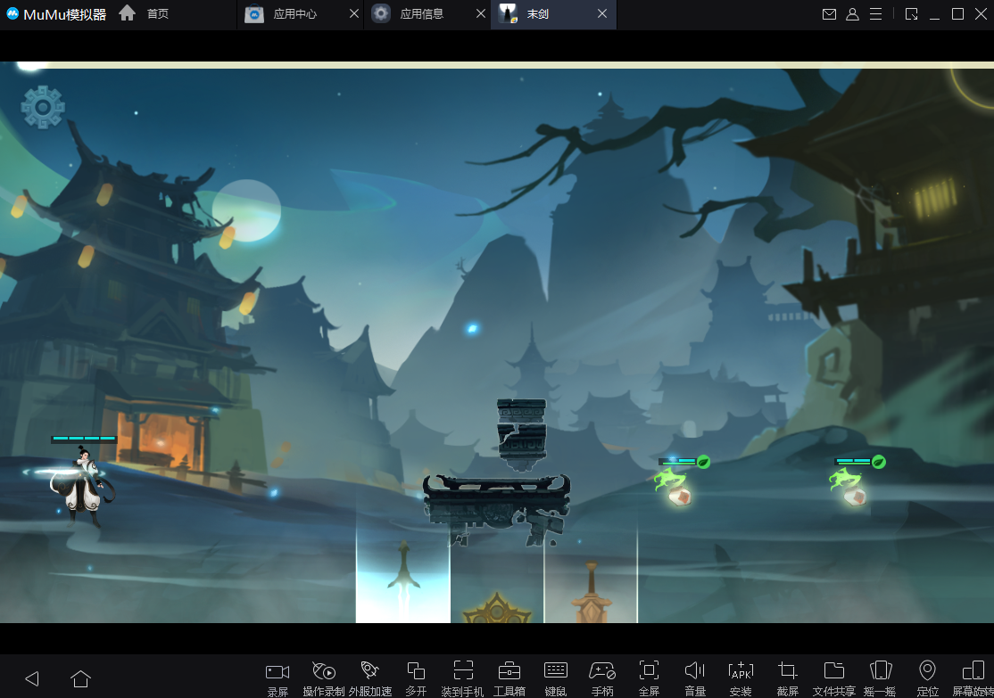Click the MuMu home icon
994x698 pixels.
[x=127, y=12]
